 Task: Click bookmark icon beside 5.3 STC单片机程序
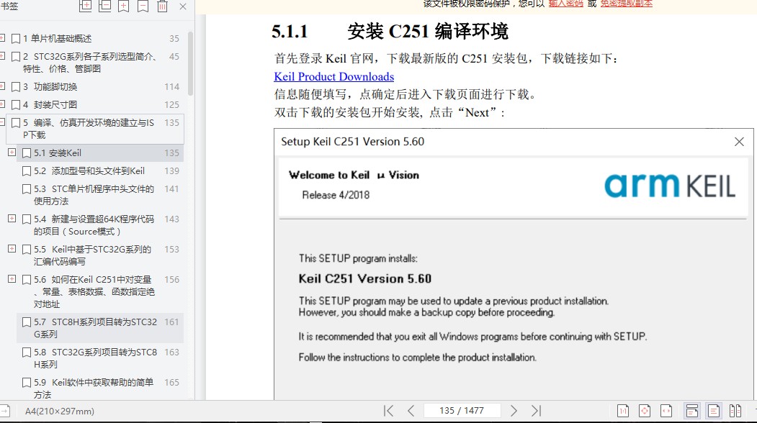tap(27, 189)
